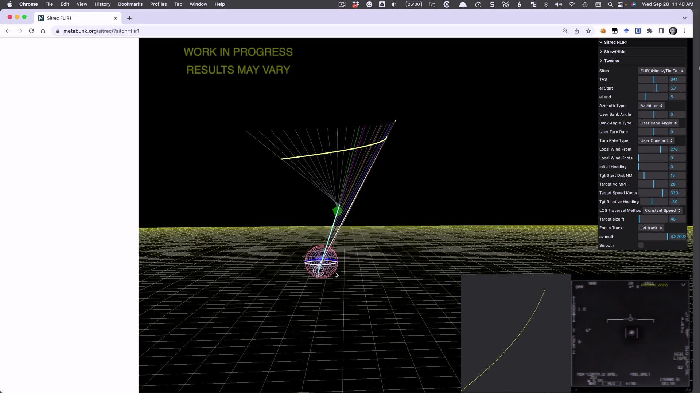
Task: Click the TAS slider track
Action: pyautogui.click(x=653, y=79)
